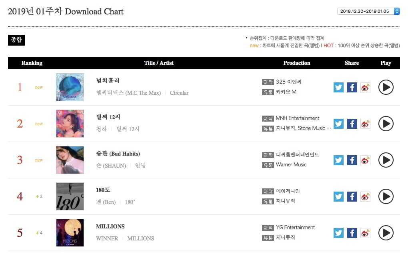Share 180도 on Weibo
This screenshot has height=254, width=408.
[365, 196]
